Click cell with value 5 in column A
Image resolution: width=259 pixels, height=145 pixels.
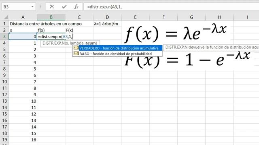tap(23, 69)
